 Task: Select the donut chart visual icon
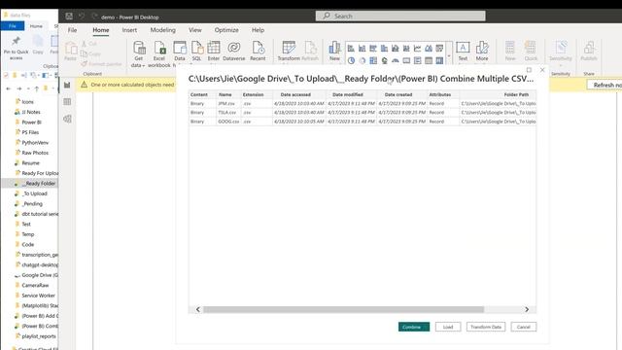tap(363, 60)
